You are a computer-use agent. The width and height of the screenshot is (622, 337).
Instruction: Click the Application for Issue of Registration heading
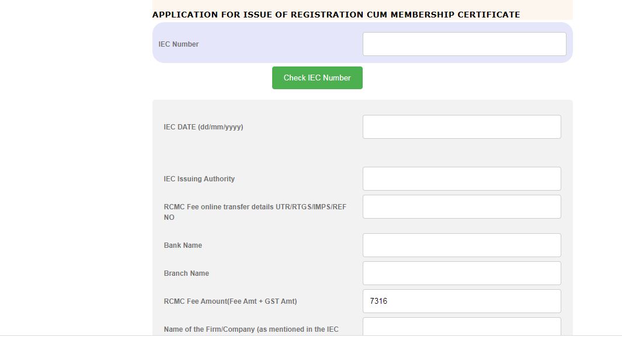click(336, 15)
